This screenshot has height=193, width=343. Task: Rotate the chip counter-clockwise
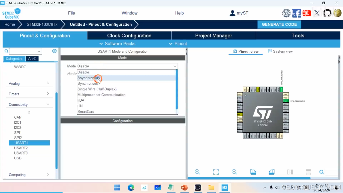[x=271, y=172]
